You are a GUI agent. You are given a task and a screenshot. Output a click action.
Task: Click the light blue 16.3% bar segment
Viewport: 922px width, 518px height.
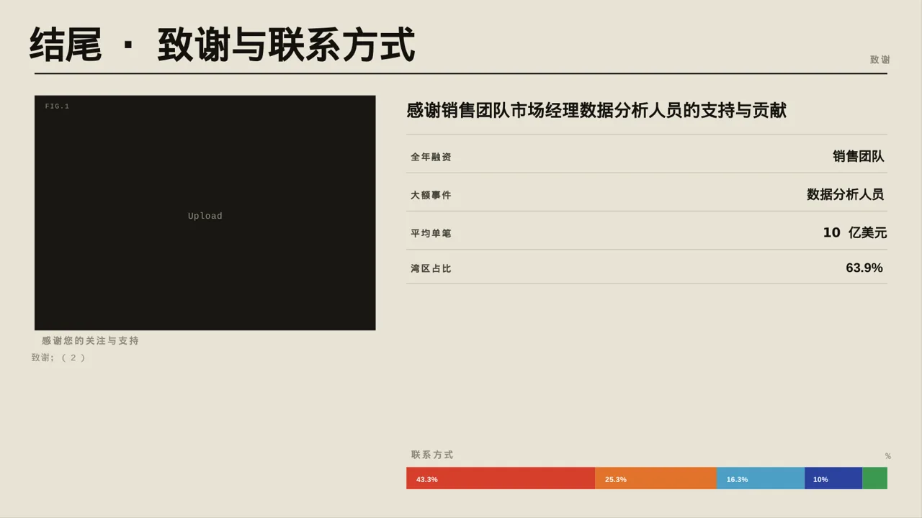[761, 478]
